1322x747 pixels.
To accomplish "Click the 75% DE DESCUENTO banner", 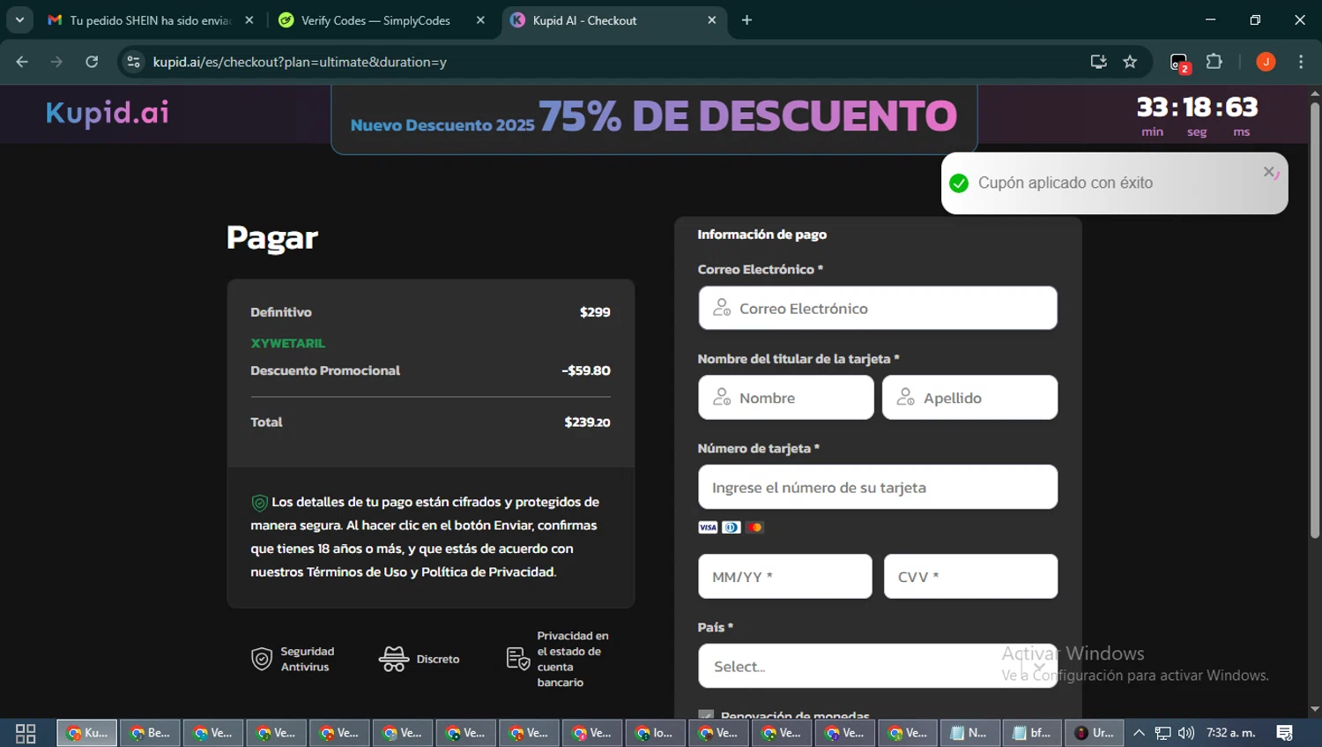I will pyautogui.click(x=654, y=117).
